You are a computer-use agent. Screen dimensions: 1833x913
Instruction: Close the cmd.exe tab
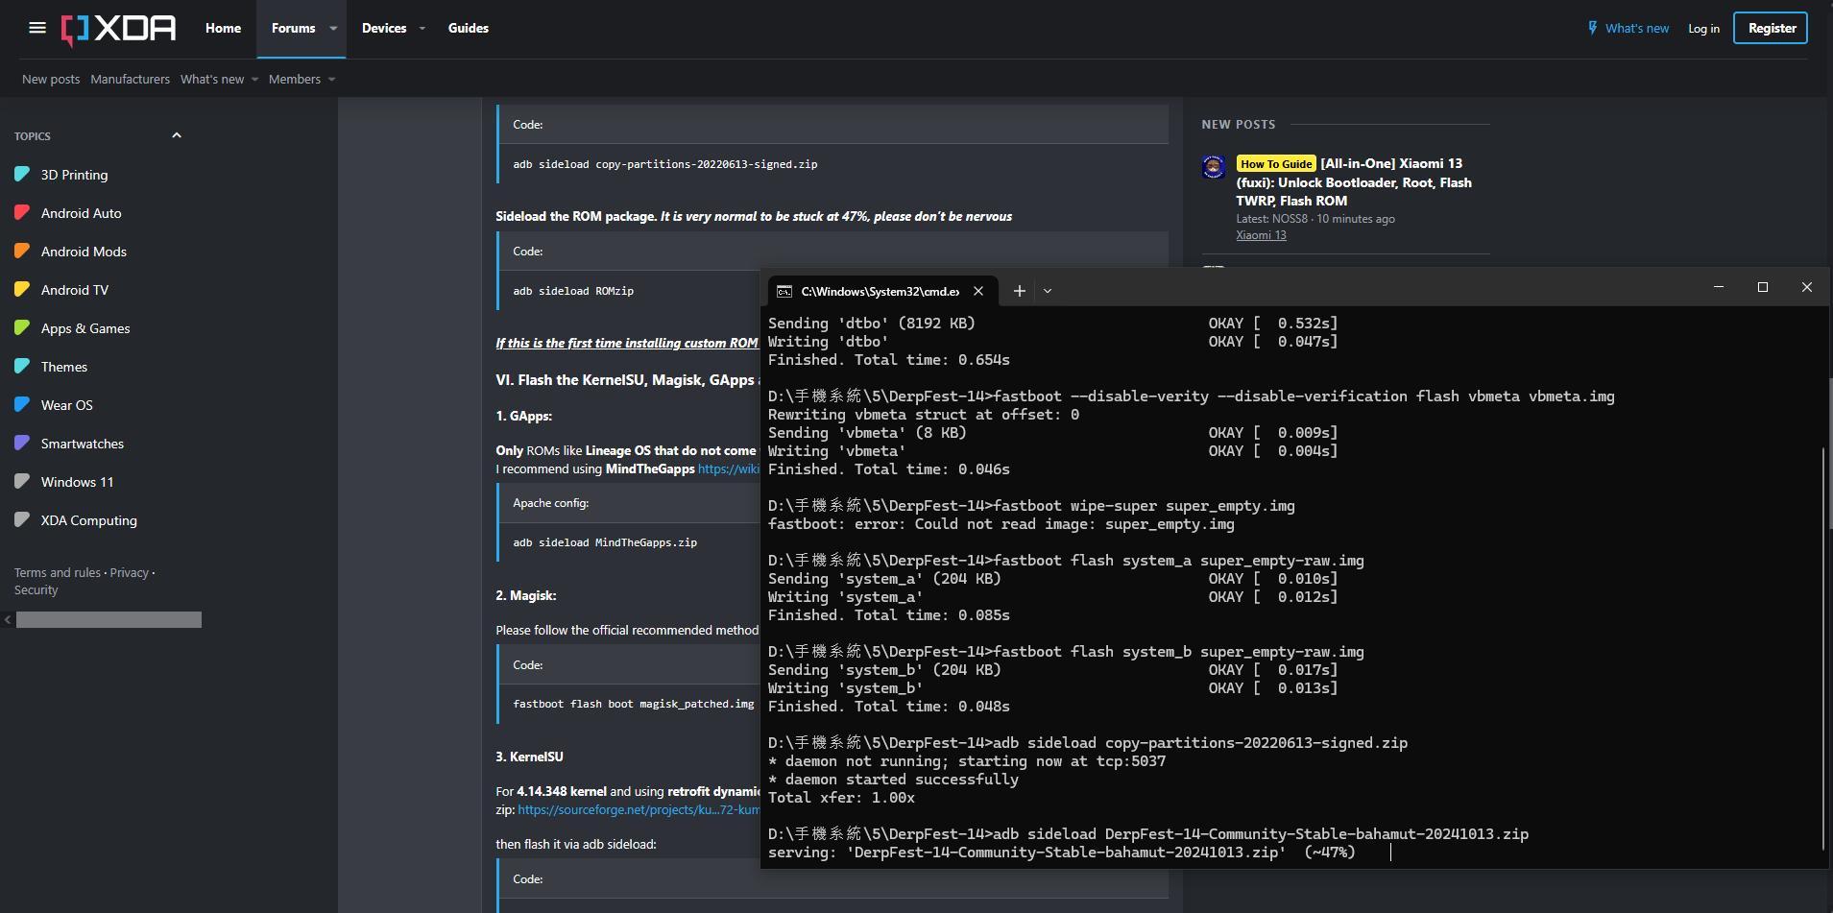978,291
